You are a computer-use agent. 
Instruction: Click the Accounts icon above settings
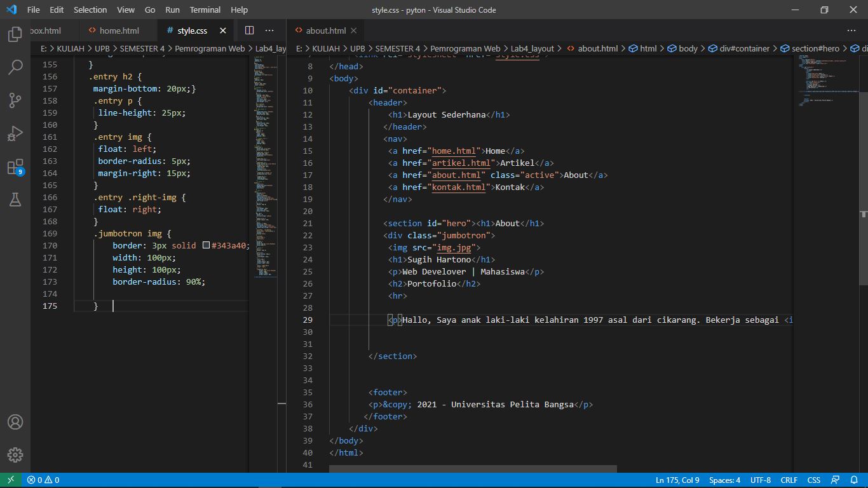pos(14,421)
